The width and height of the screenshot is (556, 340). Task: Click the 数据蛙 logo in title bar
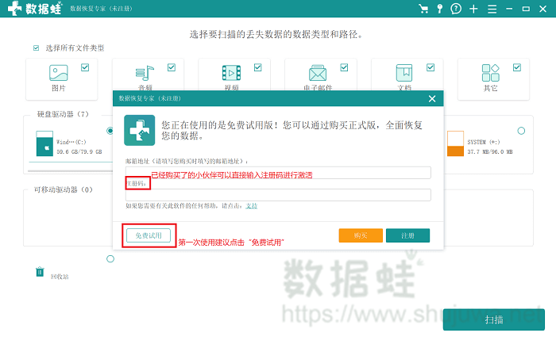pos(35,8)
